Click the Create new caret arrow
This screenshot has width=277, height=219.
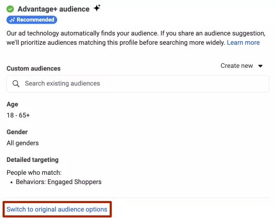(260, 66)
